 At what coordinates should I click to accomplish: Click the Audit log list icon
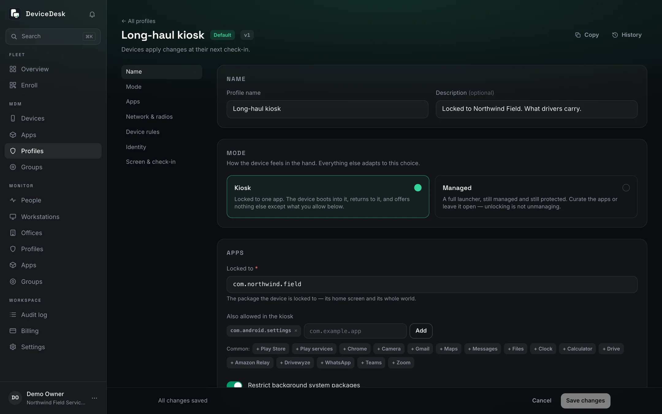coord(13,315)
